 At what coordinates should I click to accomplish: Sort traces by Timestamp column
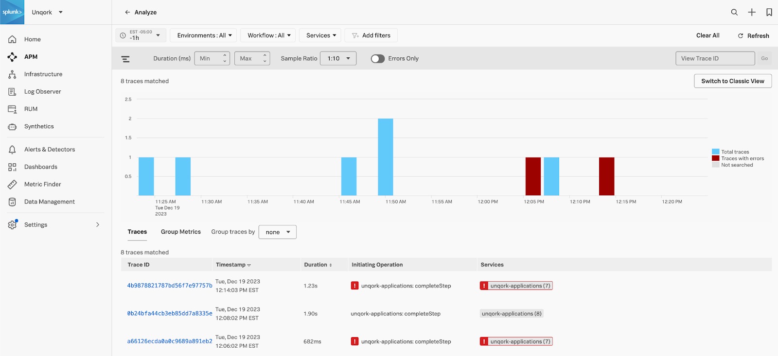(x=233, y=265)
